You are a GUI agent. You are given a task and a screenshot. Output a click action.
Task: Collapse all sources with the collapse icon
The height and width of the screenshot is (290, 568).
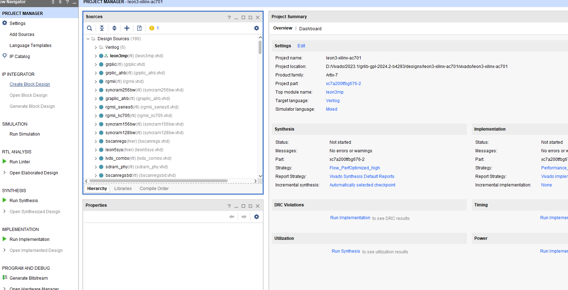[102, 28]
